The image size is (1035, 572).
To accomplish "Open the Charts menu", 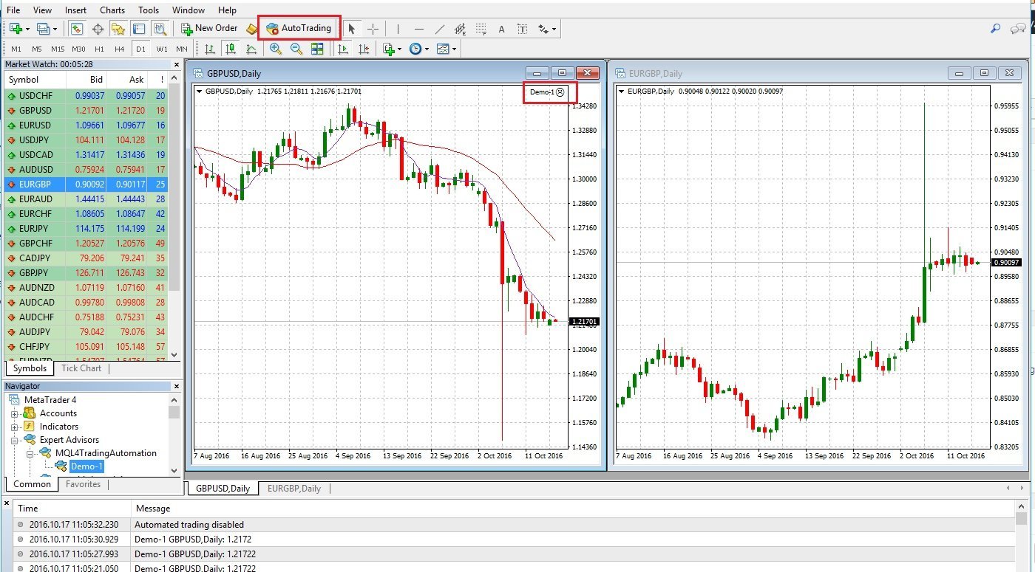I will click(x=112, y=10).
